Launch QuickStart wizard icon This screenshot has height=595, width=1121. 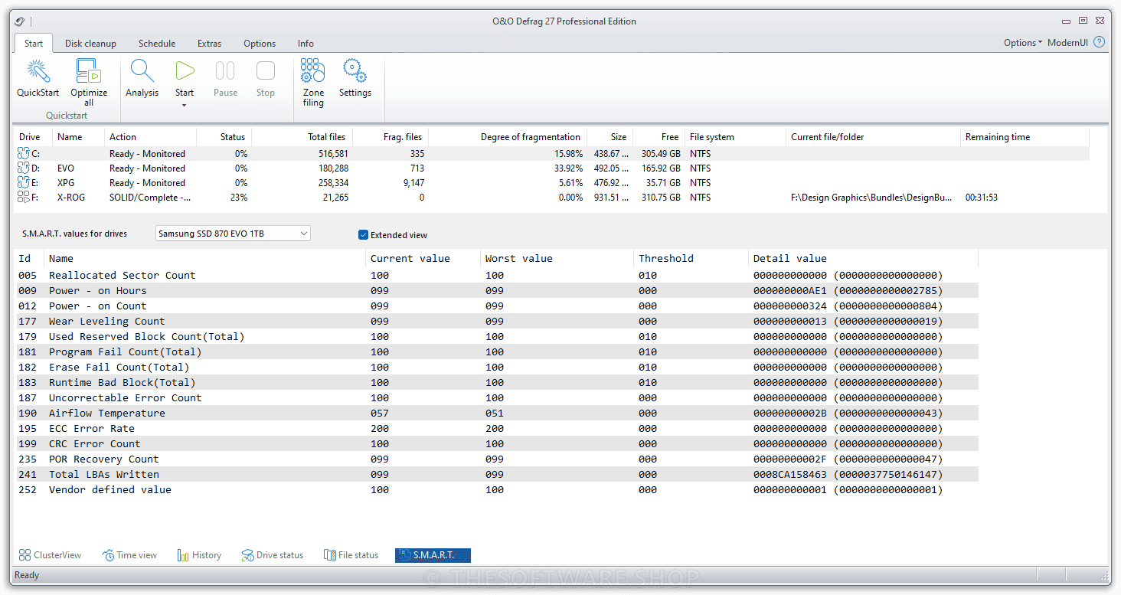pos(38,71)
